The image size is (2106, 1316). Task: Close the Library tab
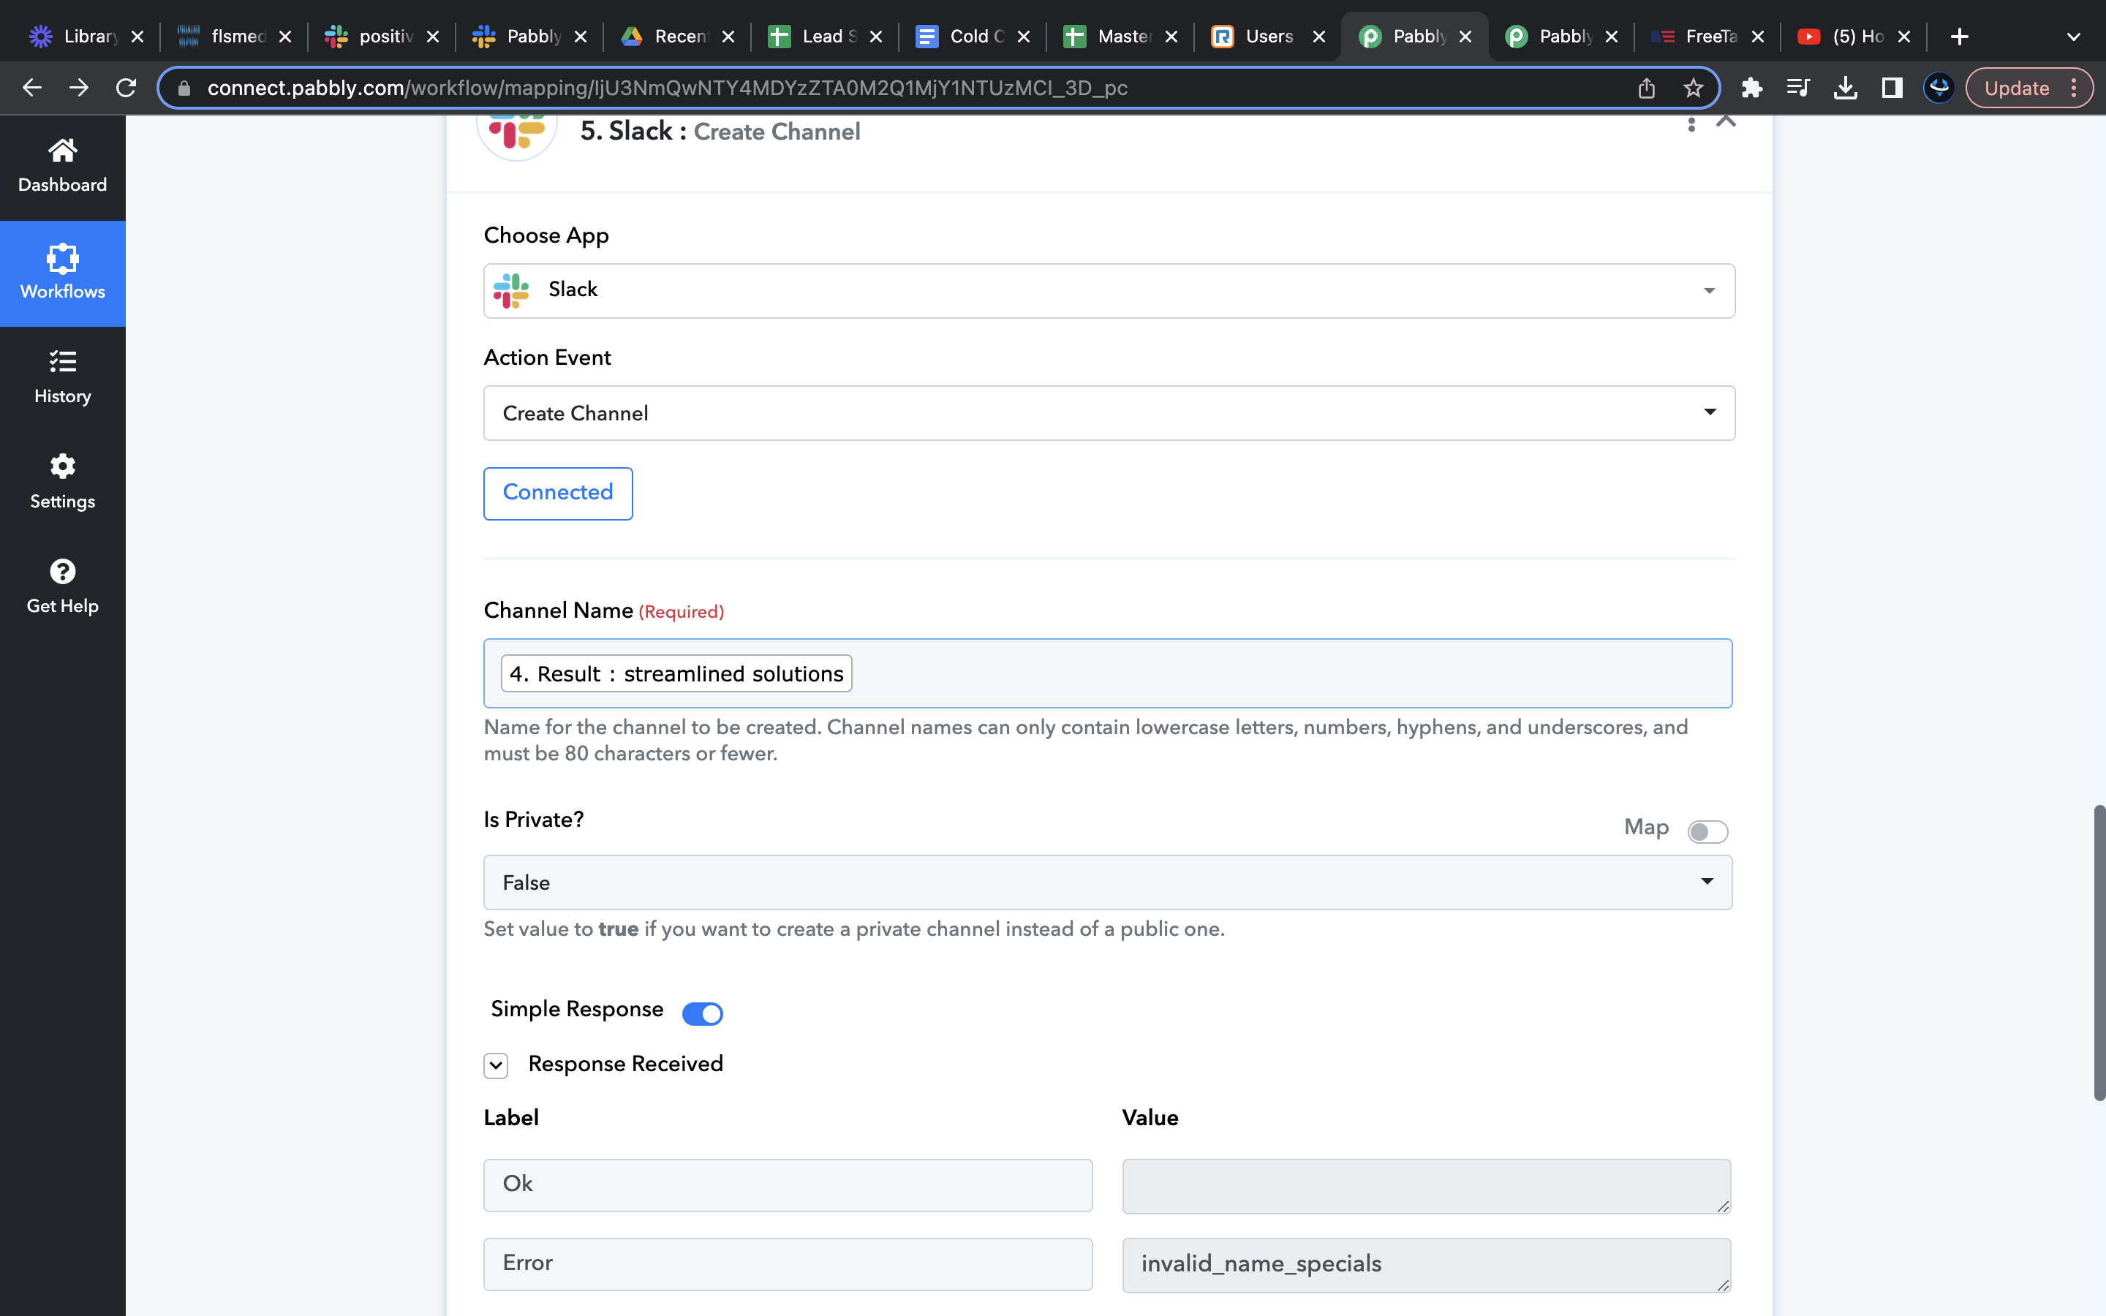coord(137,37)
